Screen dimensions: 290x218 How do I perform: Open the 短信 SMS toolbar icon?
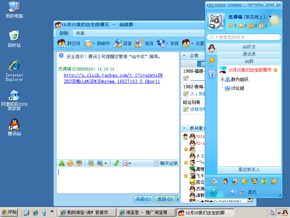click(139, 43)
